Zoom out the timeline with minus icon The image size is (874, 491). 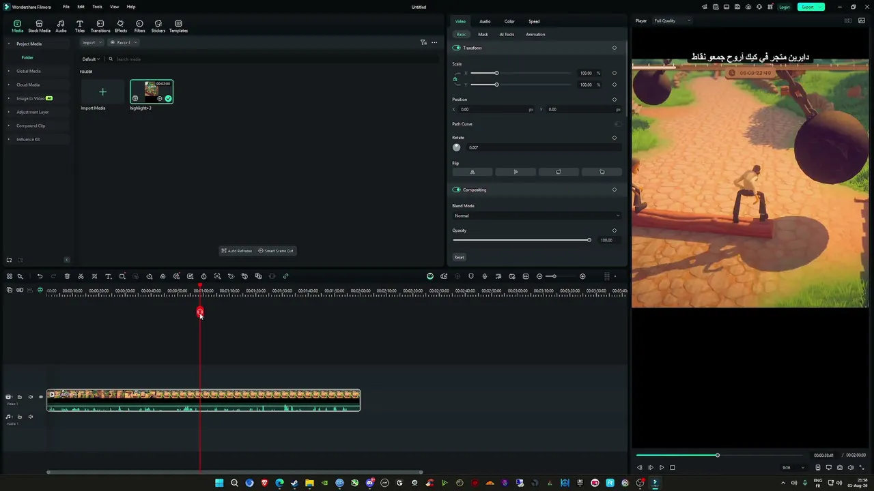(x=539, y=276)
